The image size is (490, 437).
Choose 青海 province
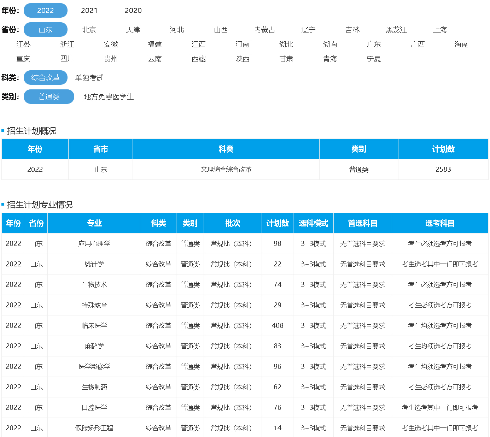pos(330,59)
